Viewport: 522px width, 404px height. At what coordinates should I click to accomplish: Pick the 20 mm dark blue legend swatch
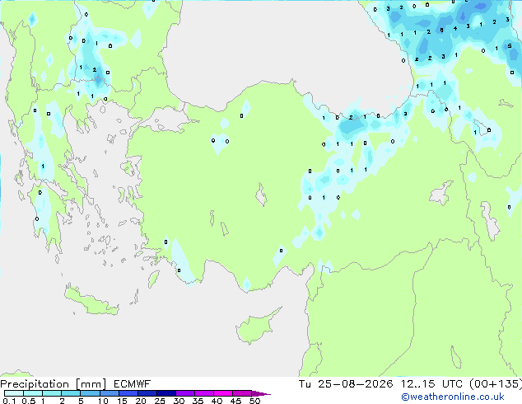point(147,393)
